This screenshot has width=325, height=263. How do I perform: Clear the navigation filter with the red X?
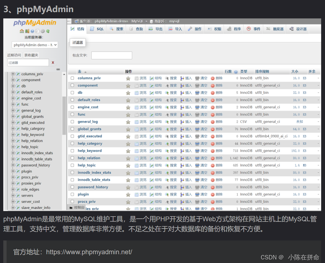pyautogui.click(x=53, y=62)
